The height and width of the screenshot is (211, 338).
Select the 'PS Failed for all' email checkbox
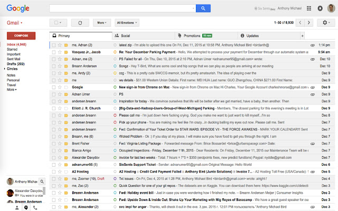pos(54,59)
